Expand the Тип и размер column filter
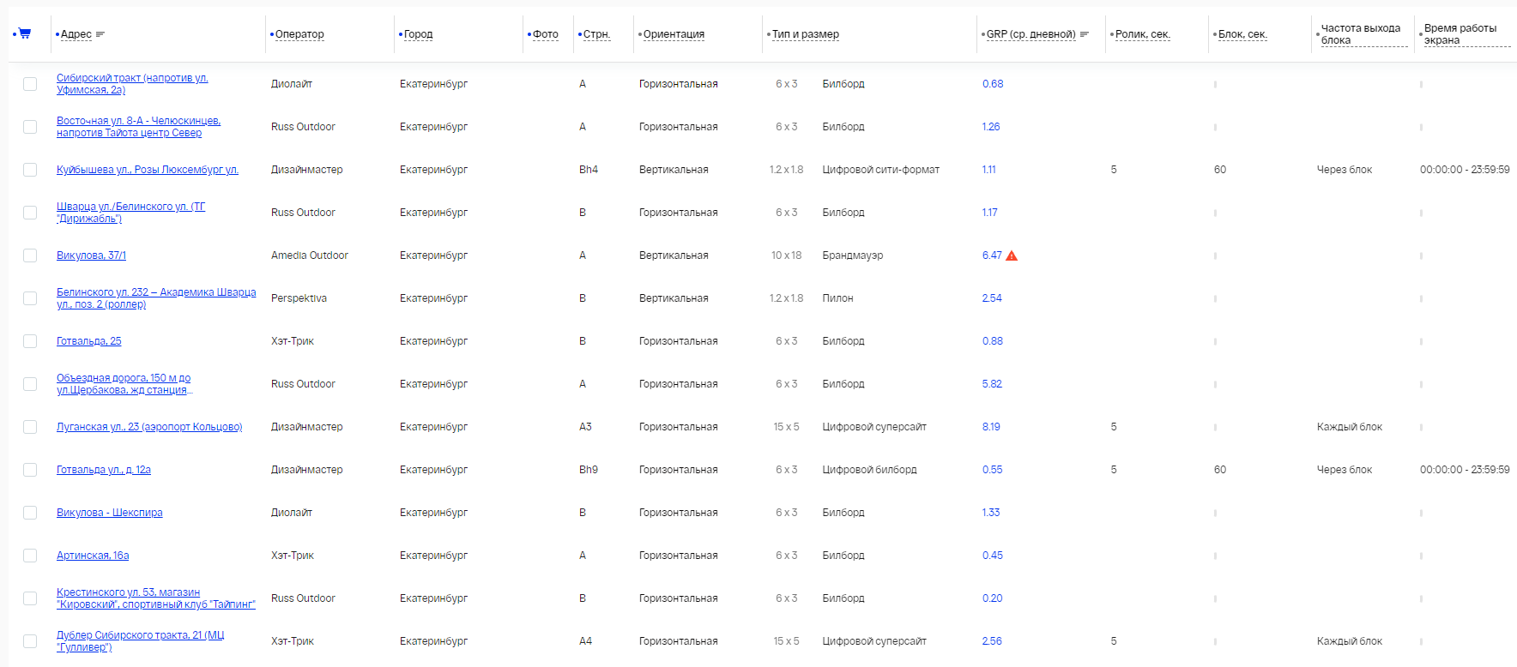Viewport: 1517px width, 667px height. point(805,34)
